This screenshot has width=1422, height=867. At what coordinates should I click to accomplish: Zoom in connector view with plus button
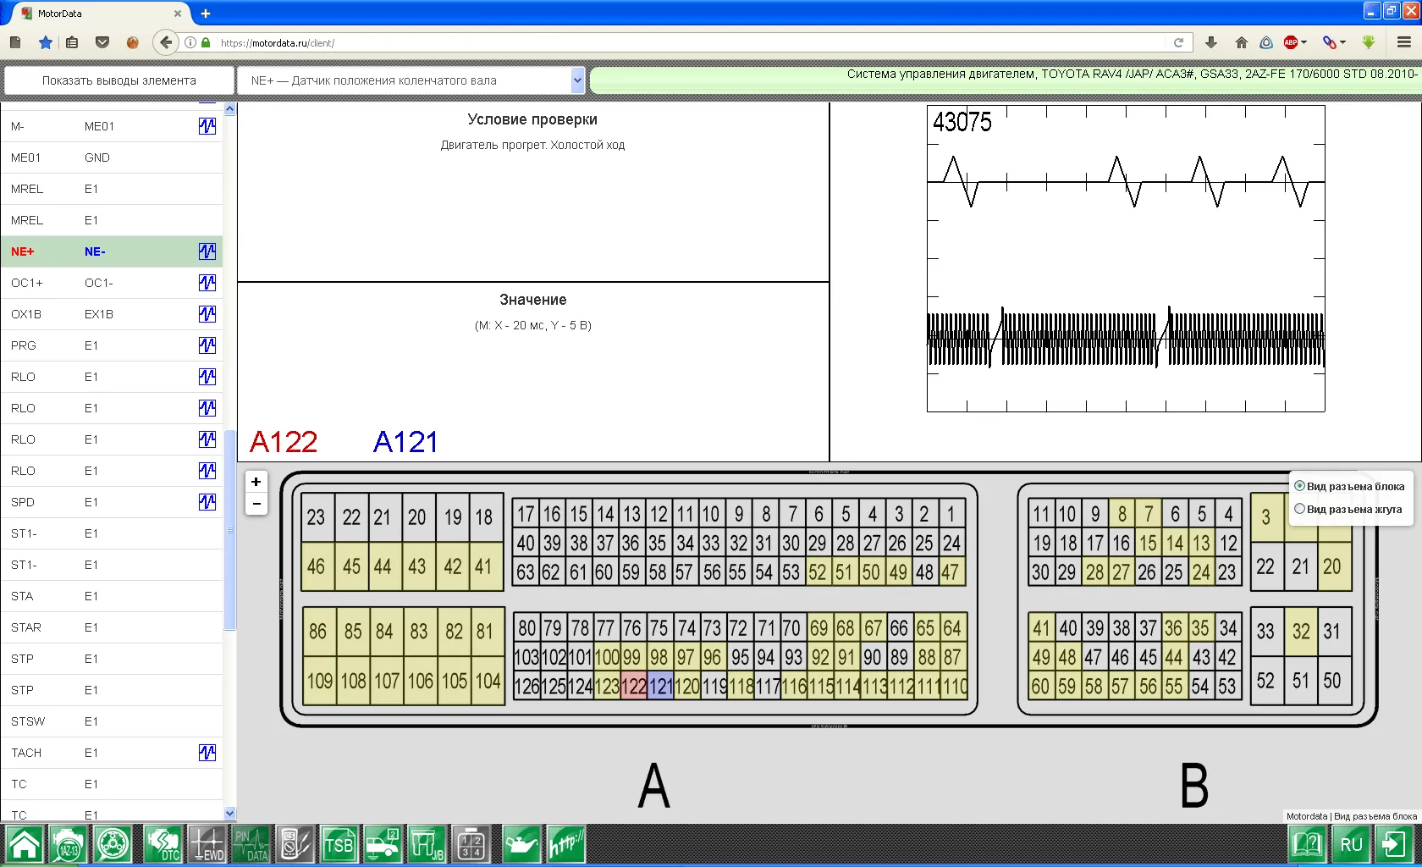point(256,482)
